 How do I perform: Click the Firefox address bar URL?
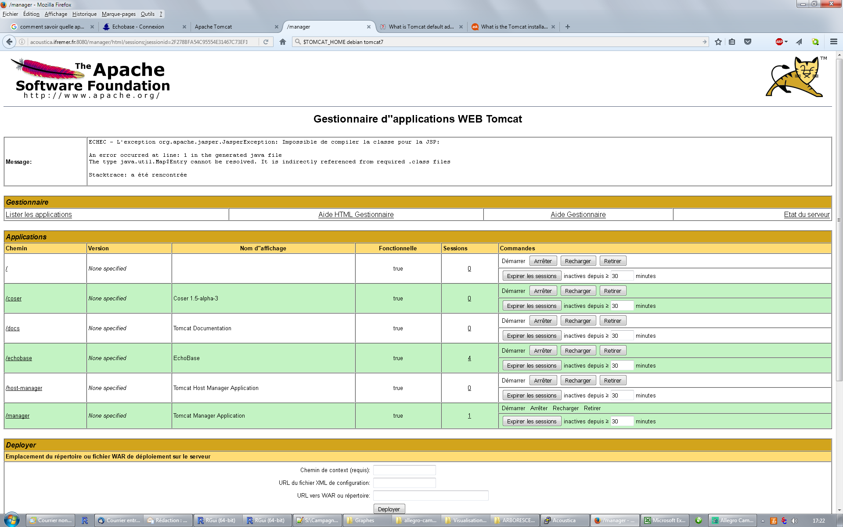pyautogui.click(x=139, y=42)
